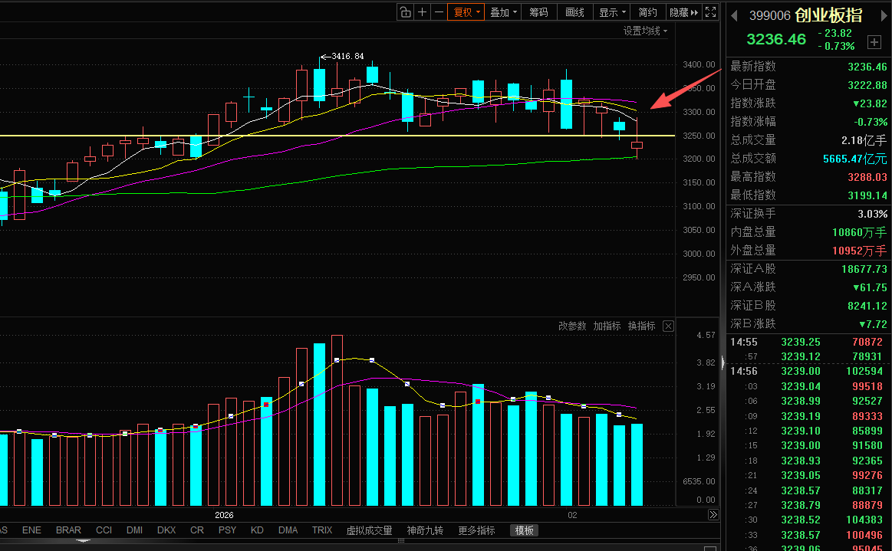Add 创业板指 to watchlist with plus box
This screenshot has height=551, width=892.
874,41
